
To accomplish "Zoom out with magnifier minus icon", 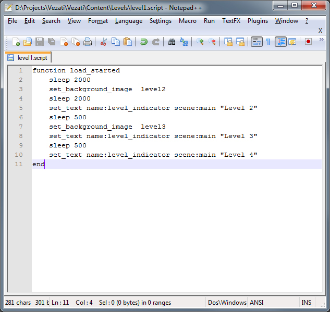I will click(212, 42).
